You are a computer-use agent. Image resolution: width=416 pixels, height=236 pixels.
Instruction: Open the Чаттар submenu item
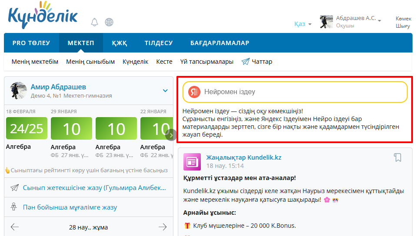click(x=257, y=62)
